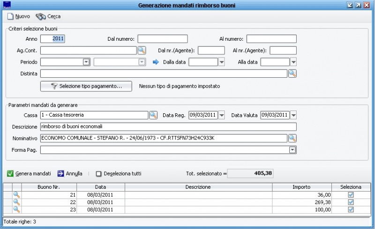
Task: Click the Nessun tipo di pagamento impostato text
Action: tap(180, 86)
